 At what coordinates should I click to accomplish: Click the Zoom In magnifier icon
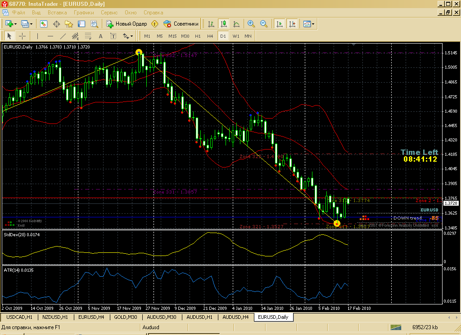tap(251, 24)
